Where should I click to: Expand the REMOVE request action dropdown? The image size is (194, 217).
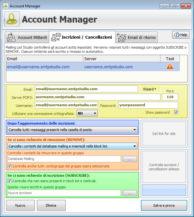pyautogui.click(x=72, y=146)
